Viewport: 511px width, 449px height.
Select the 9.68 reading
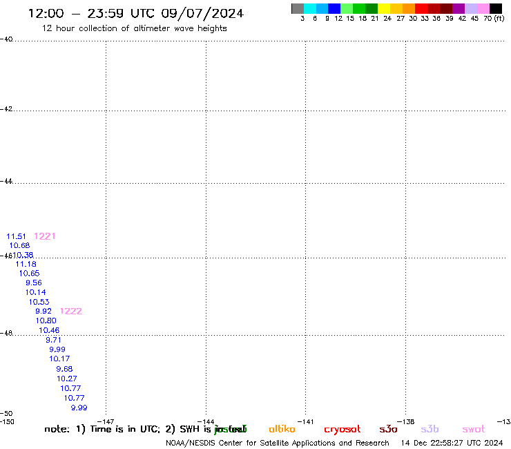(64, 369)
